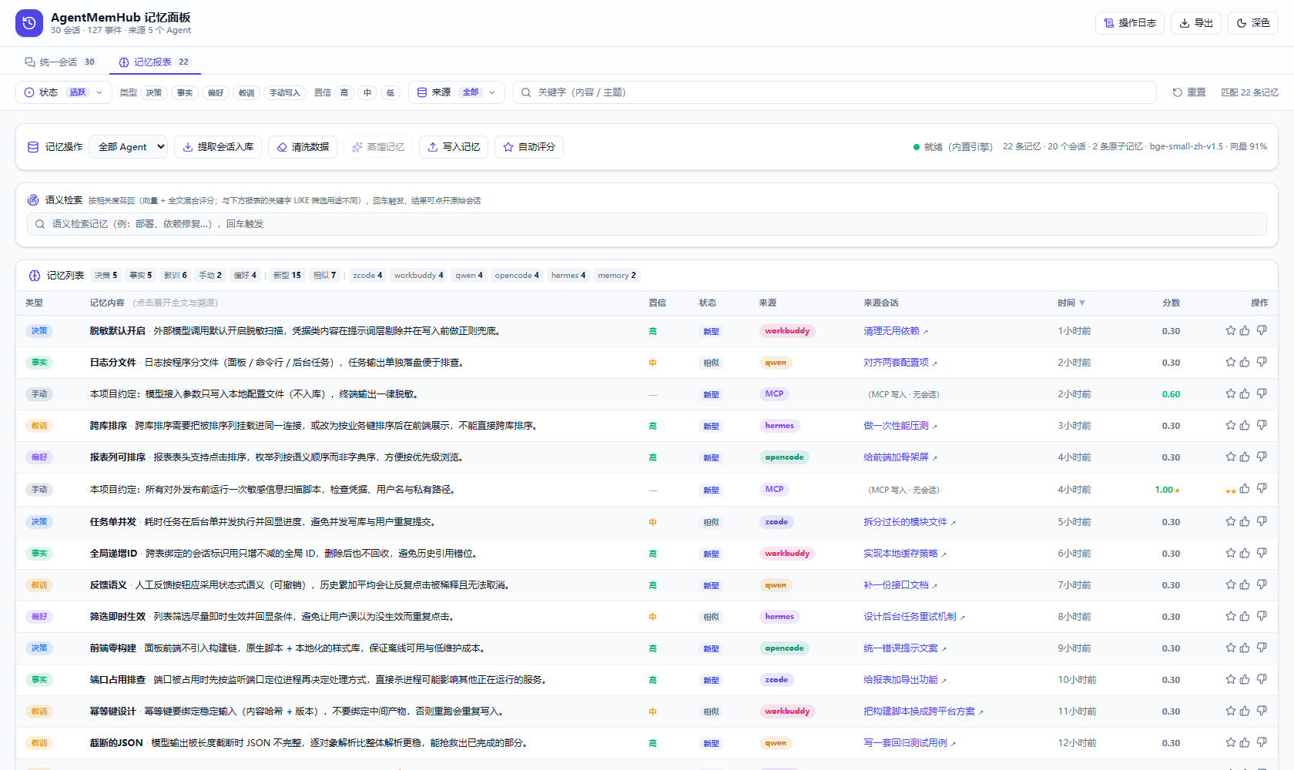The height and width of the screenshot is (770, 1294).
Task: Open the 来源 全部 dropdown
Action: pos(457,92)
